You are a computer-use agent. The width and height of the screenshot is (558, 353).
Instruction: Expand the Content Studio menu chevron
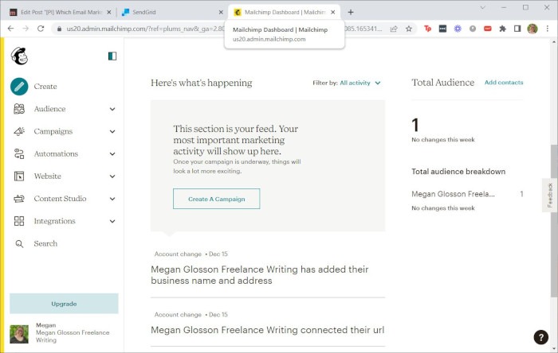coord(112,199)
